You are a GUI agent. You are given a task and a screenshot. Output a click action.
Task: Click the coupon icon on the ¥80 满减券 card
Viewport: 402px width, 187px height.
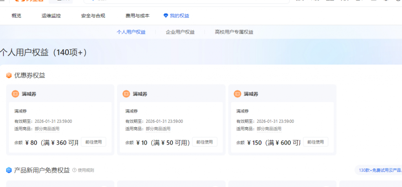(x=15, y=94)
